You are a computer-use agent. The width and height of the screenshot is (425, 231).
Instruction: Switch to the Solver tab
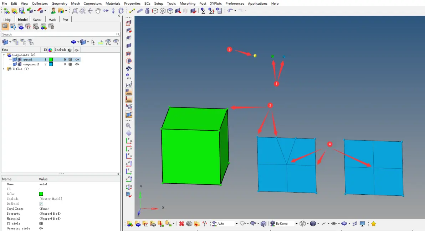[x=37, y=20]
